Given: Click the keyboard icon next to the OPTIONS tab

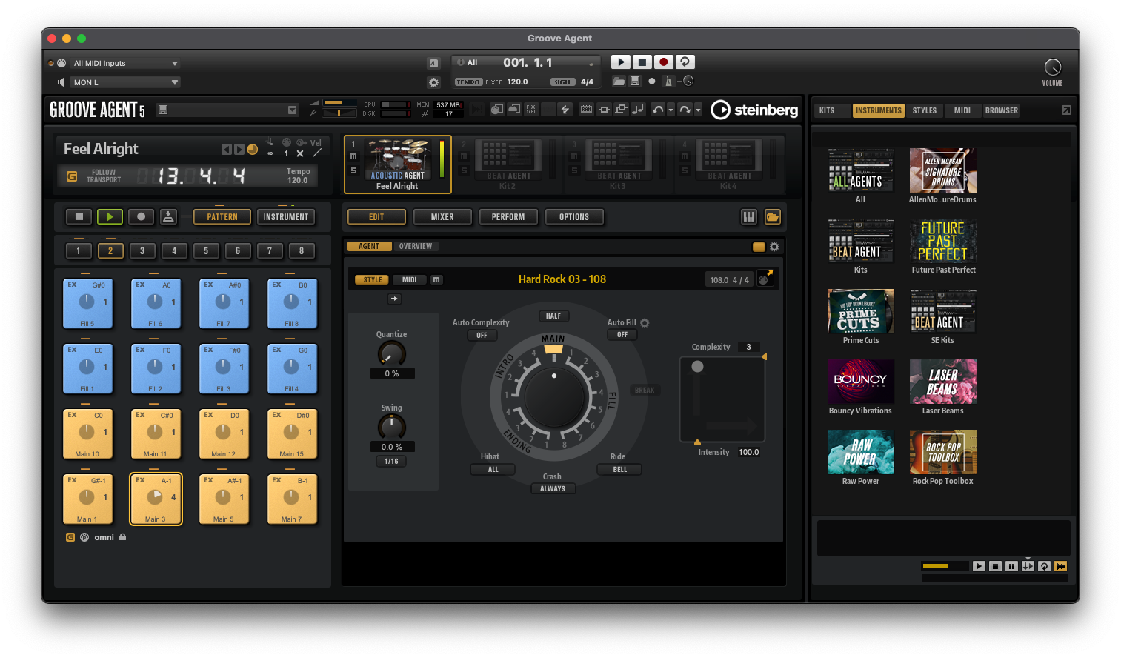Looking at the screenshot, I should click(x=749, y=216).
